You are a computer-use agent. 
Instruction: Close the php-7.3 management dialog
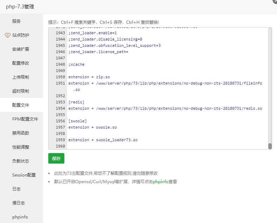click(275, 1)
